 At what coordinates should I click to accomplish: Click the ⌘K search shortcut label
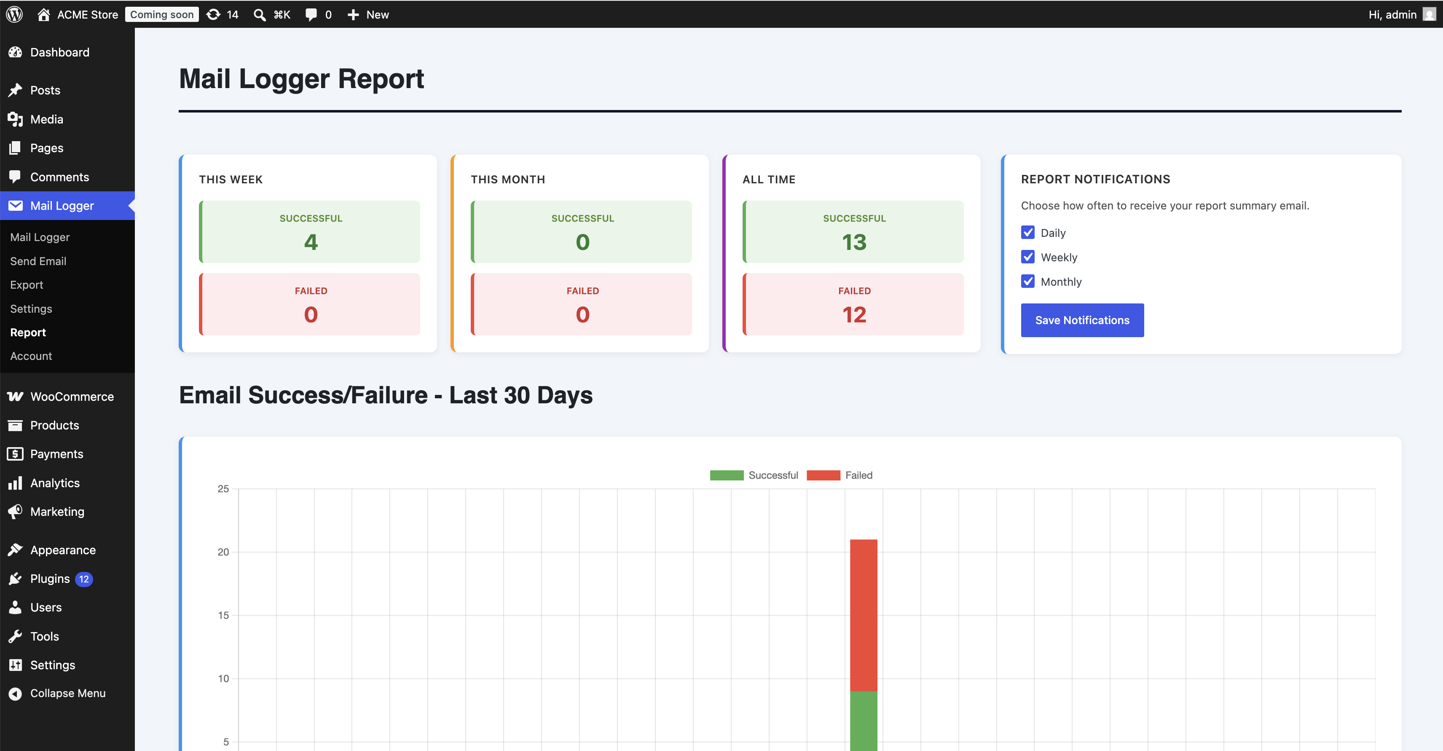point(282,15)
